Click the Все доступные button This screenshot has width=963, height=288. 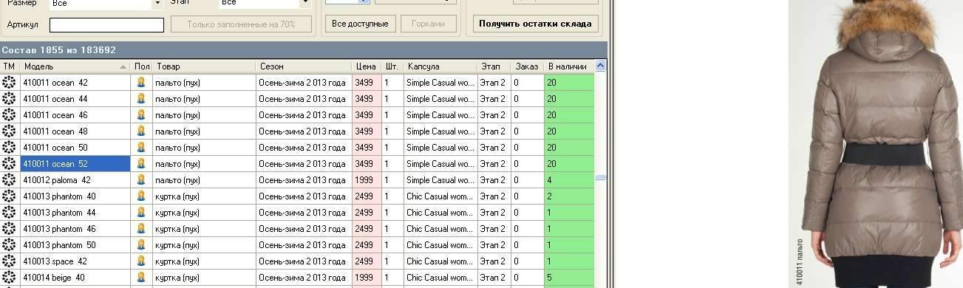point(360,24)
